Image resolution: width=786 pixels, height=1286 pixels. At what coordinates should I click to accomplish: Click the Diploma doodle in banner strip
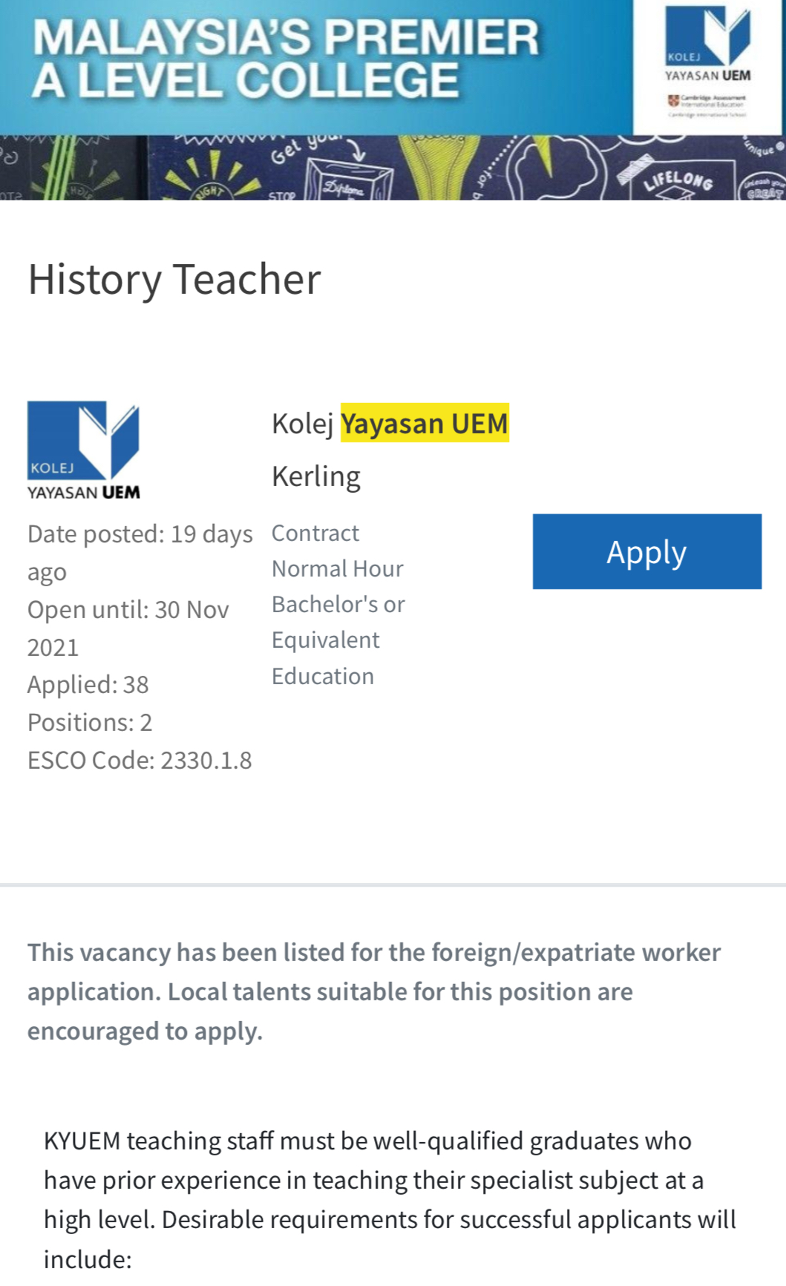(349, 183)
